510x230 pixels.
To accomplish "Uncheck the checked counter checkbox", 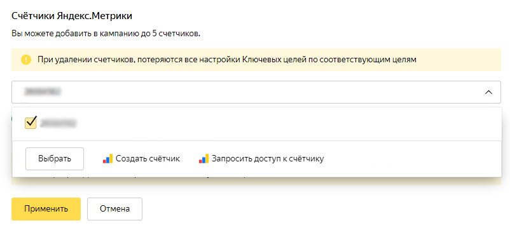I will [x=31, y=123].
